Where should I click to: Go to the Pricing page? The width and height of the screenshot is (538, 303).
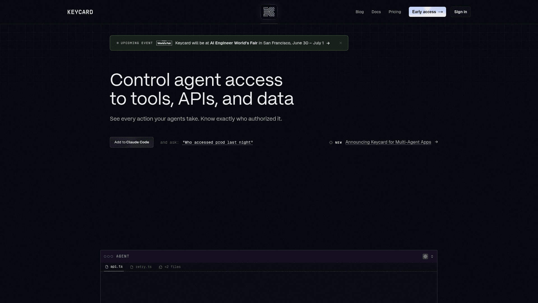click(395, 12)
